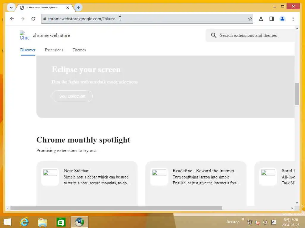Open the profile avatar menu
This screenshot has width=305, height=228.
point(282,19)
